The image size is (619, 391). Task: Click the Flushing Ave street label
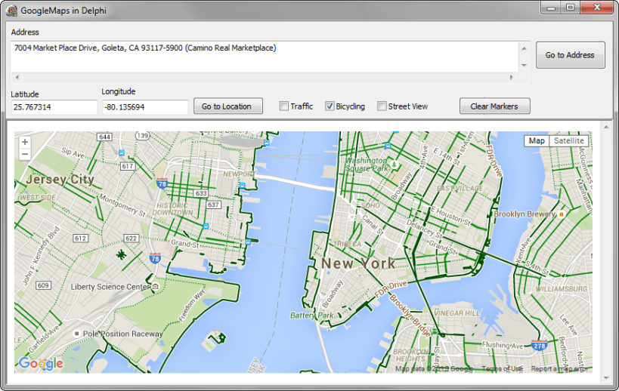502,345
